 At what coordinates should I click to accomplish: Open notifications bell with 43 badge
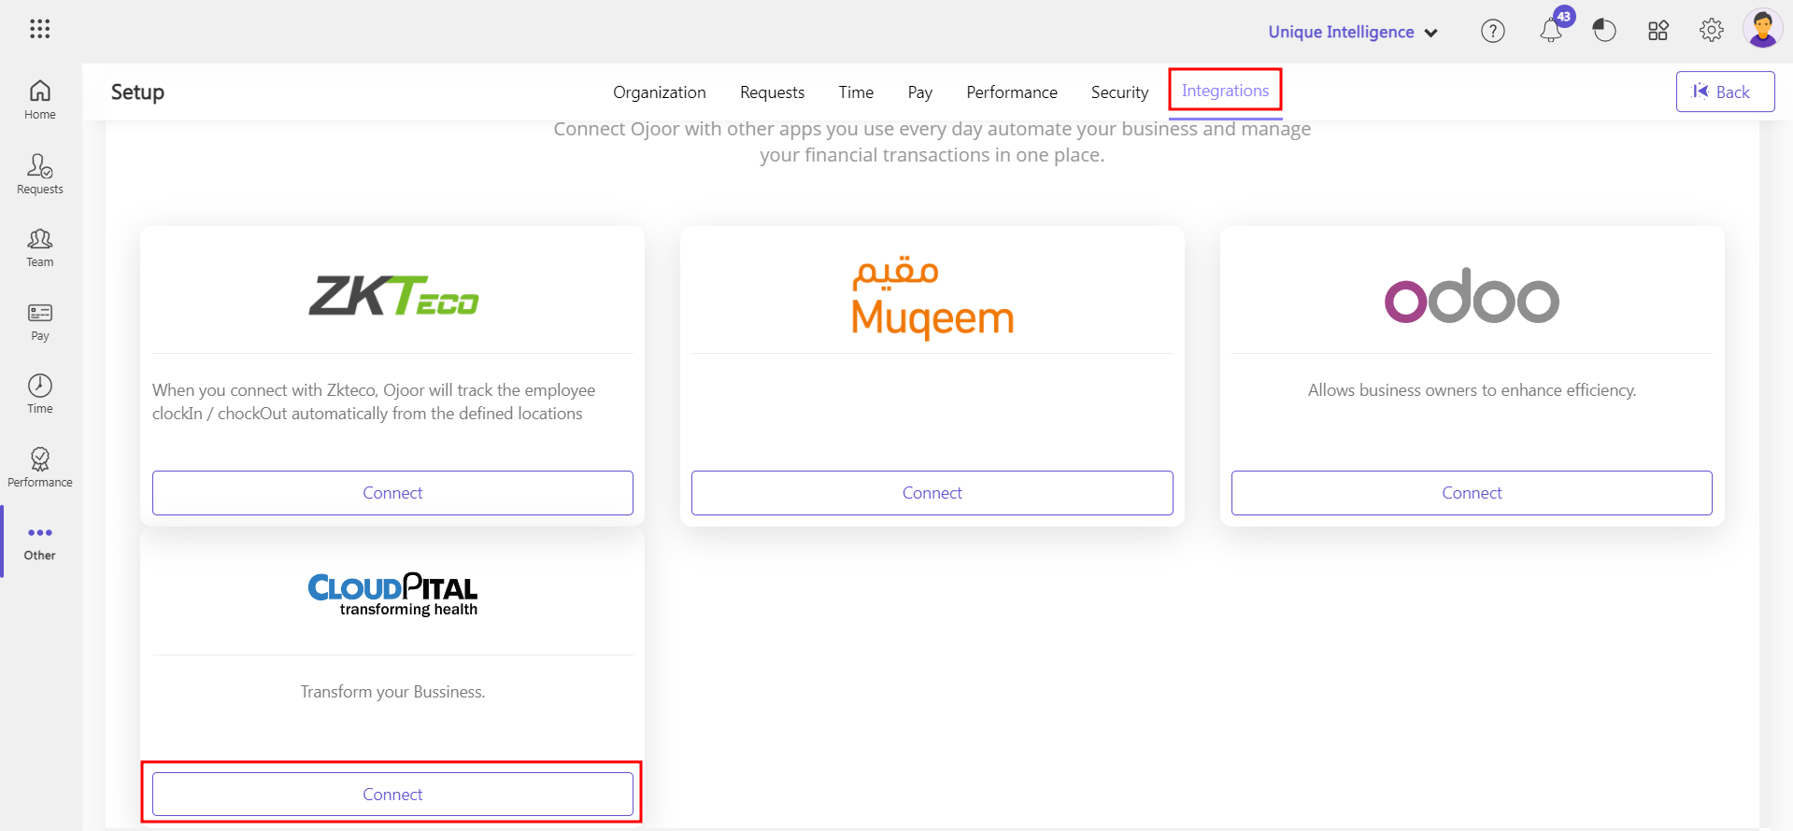click(1552, 30)
